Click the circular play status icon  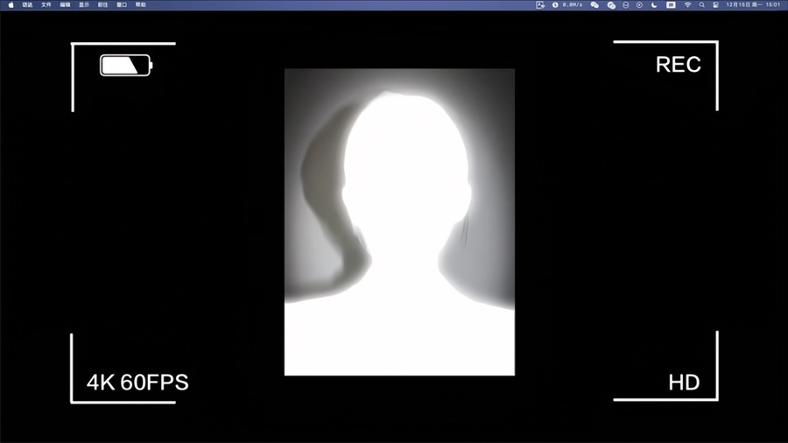[639, 4]
